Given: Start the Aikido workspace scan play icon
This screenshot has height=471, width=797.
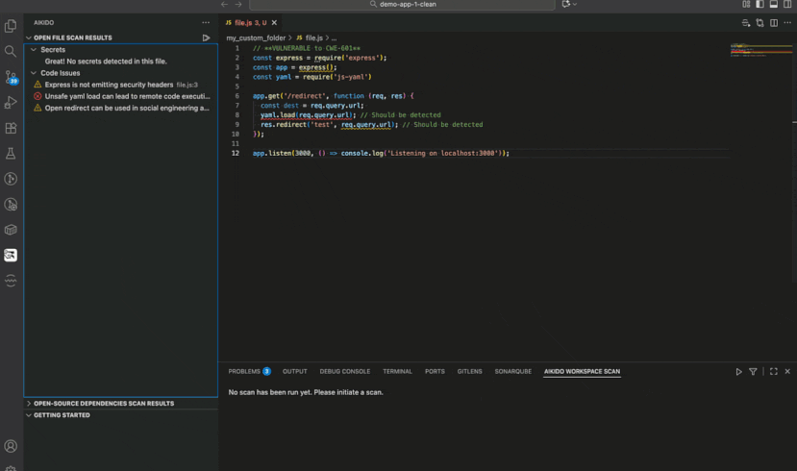Looking at the screenshot, I should 738,371.
